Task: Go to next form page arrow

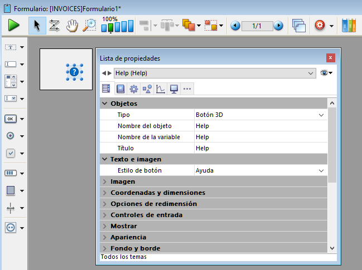Action: coord(278,26)
